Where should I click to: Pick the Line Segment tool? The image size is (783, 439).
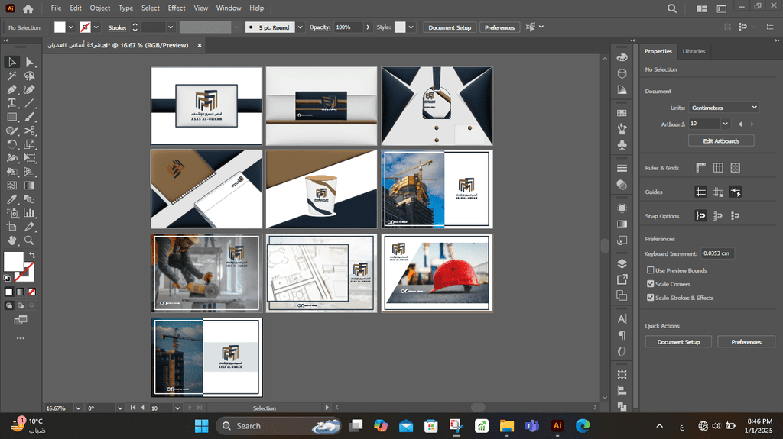30,103
